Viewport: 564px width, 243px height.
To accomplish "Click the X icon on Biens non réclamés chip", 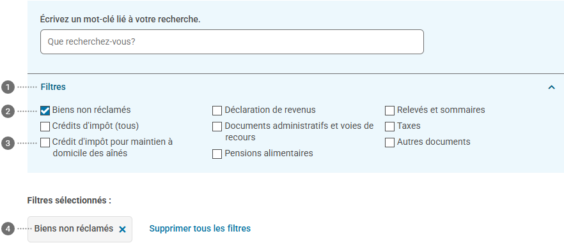I will point(122,230).
